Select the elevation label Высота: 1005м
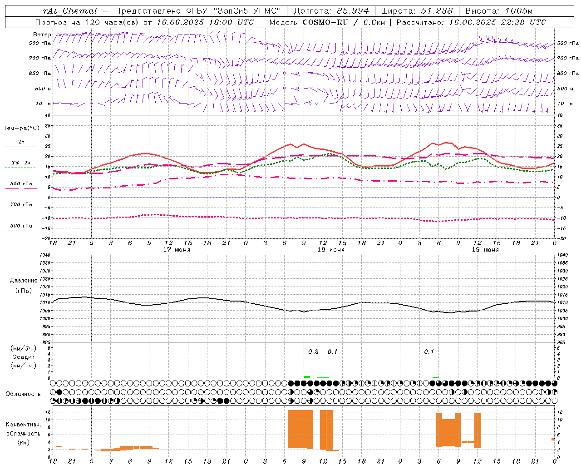 point(499,11)
